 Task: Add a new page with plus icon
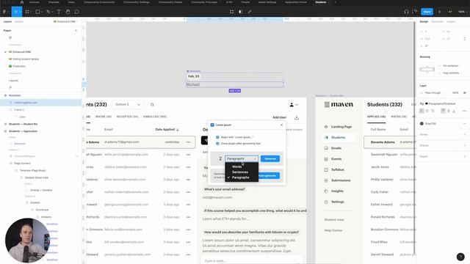(x=76, y=31)
